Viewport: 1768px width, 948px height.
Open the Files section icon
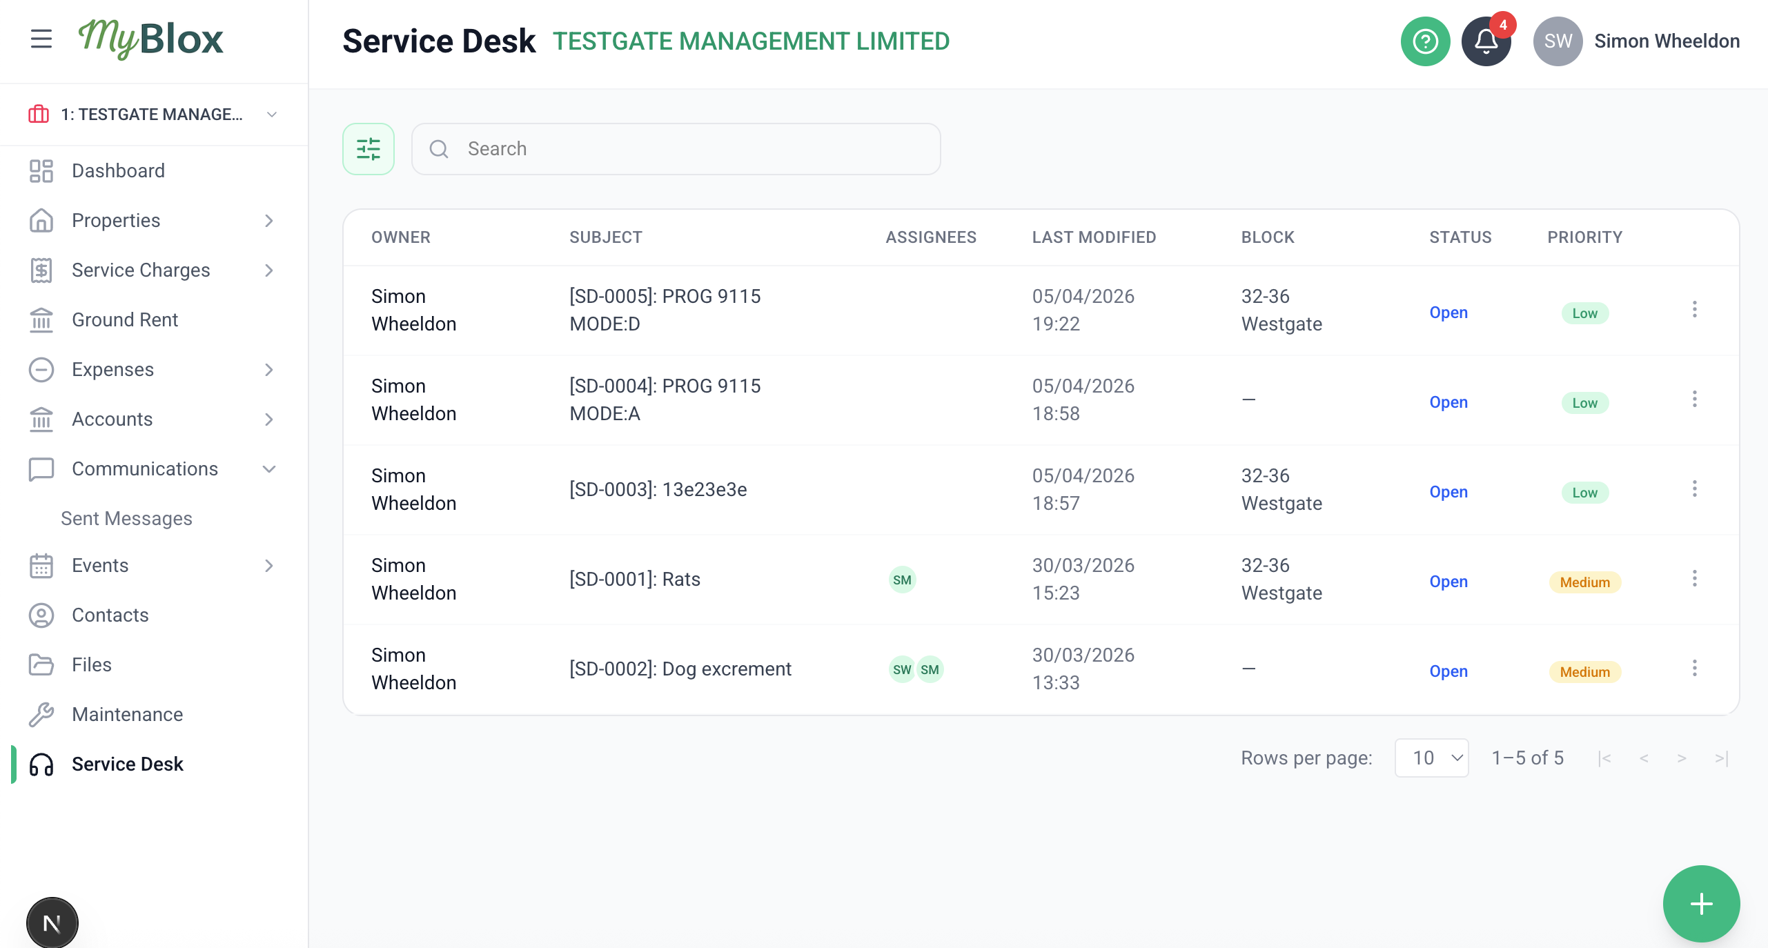(x=41, y=664)
